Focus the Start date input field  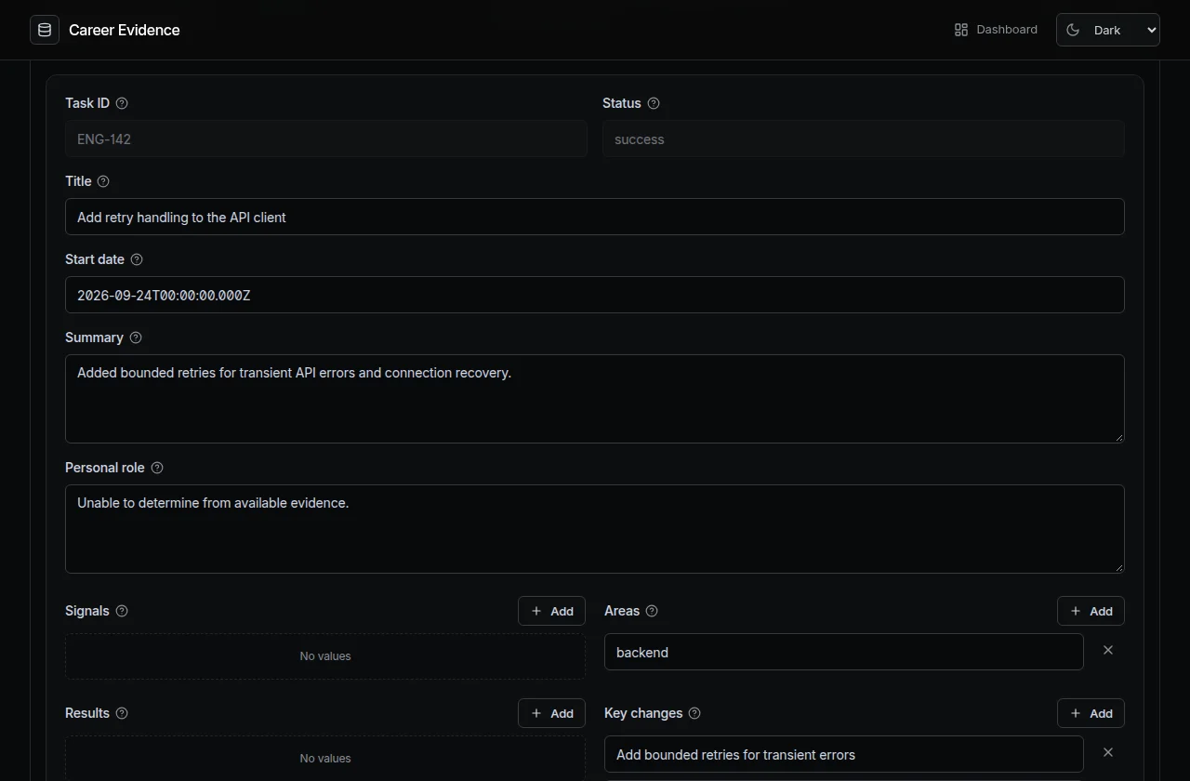pyautogui.click(x=595, y=295)
